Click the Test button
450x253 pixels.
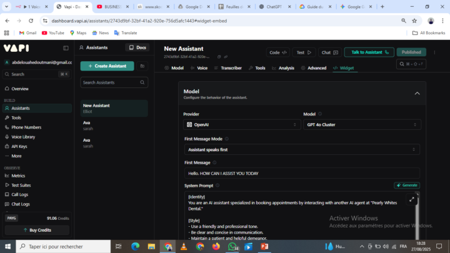pyautogui.click(x=304, y=52)
